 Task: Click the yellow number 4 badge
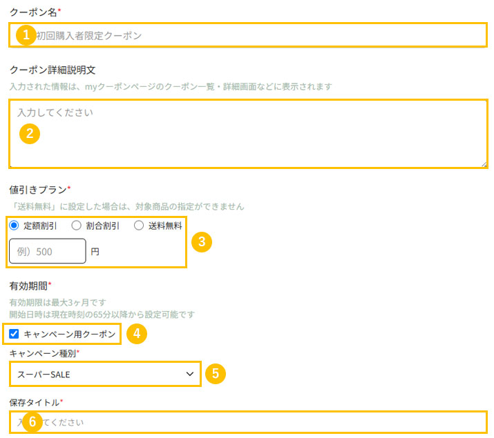point(137,334)
